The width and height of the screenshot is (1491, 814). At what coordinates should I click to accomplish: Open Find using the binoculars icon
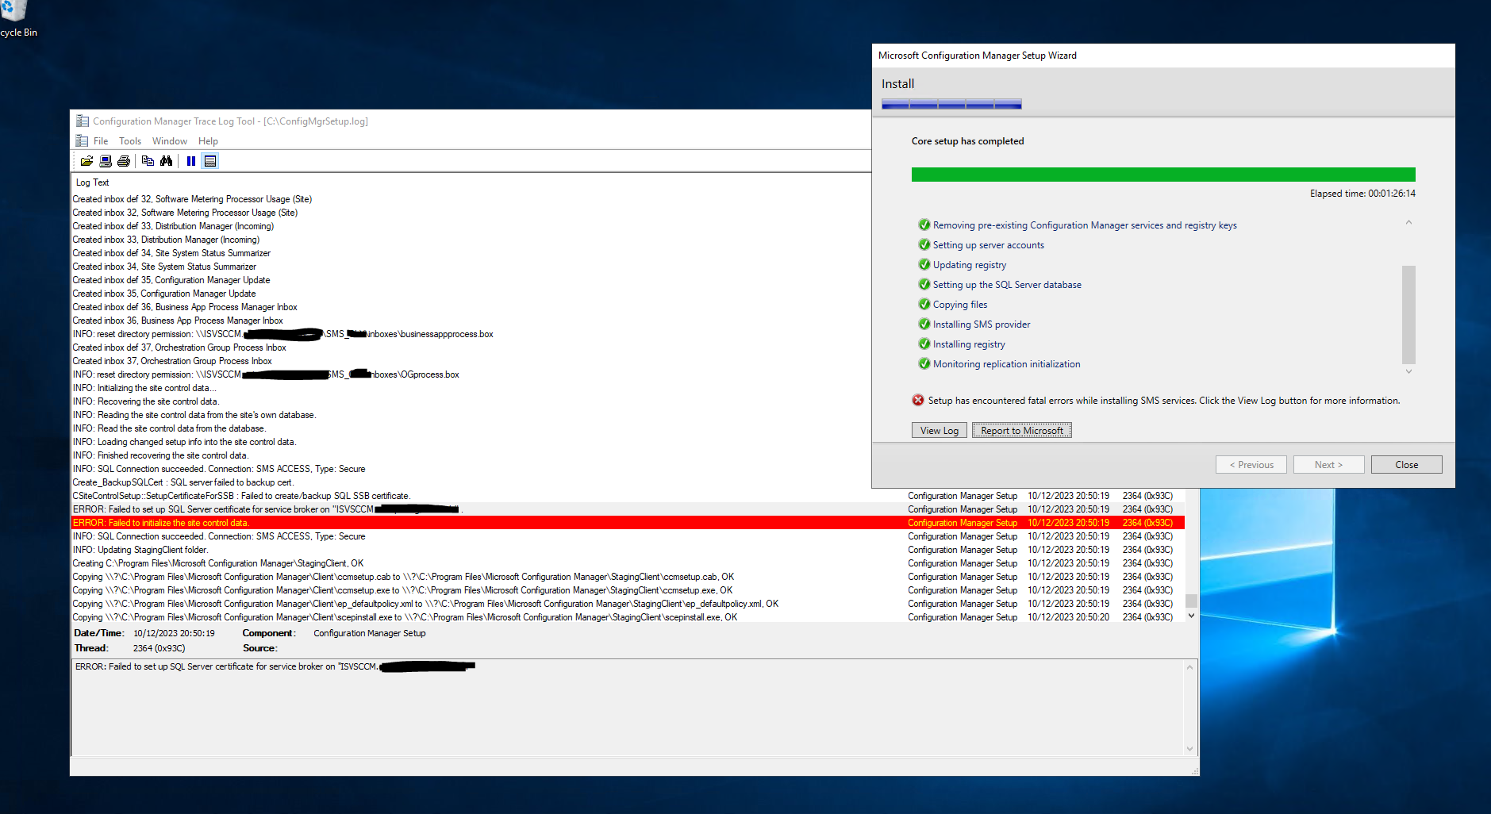point(166,161)
